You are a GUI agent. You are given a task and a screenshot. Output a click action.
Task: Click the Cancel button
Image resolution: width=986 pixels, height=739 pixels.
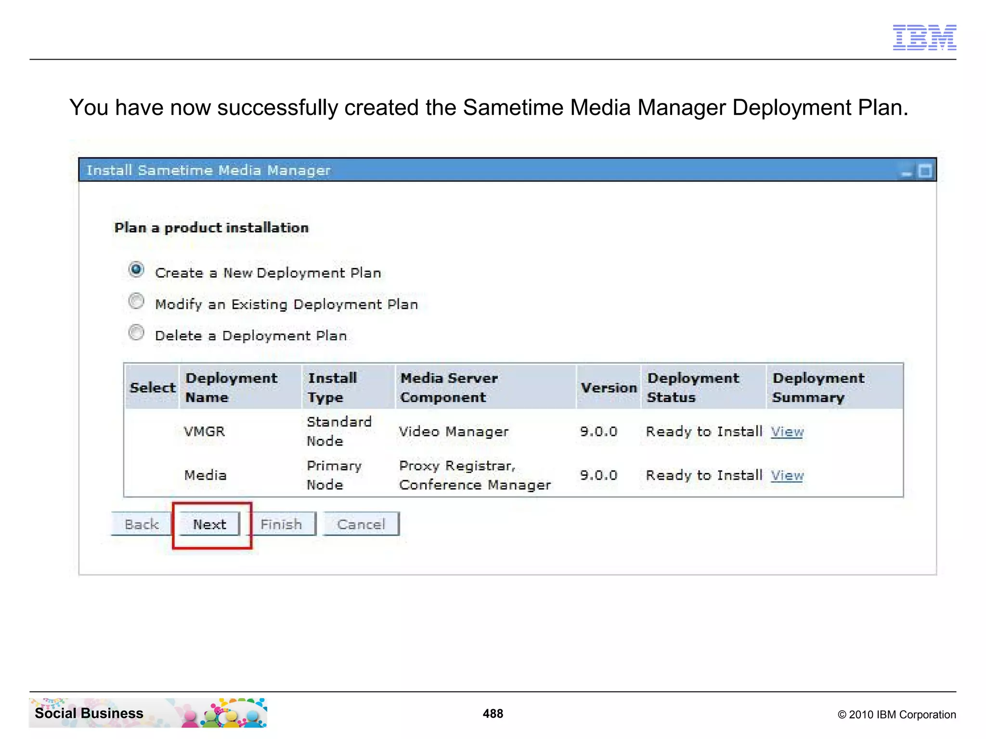361,524
